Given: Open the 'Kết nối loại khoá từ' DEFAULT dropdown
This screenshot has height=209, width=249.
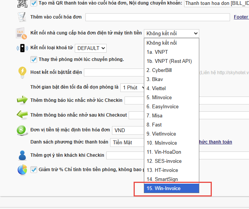Looking at the screenshot, I should coord(90,48).
